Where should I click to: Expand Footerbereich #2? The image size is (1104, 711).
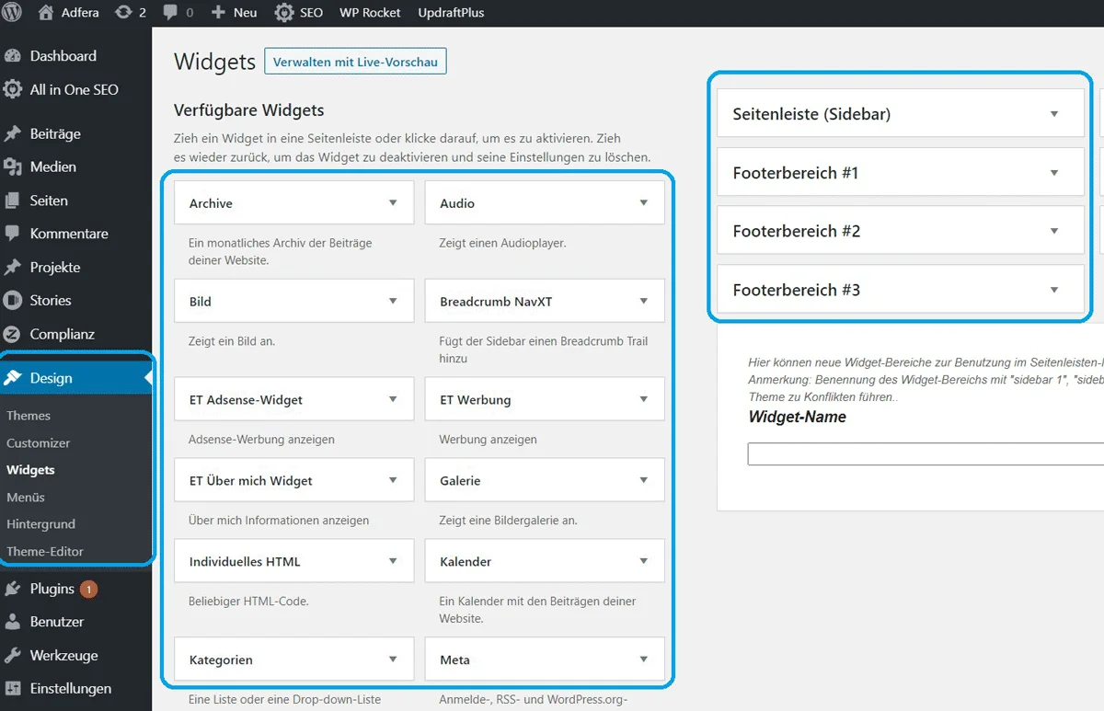click(x=1053, y=230)
